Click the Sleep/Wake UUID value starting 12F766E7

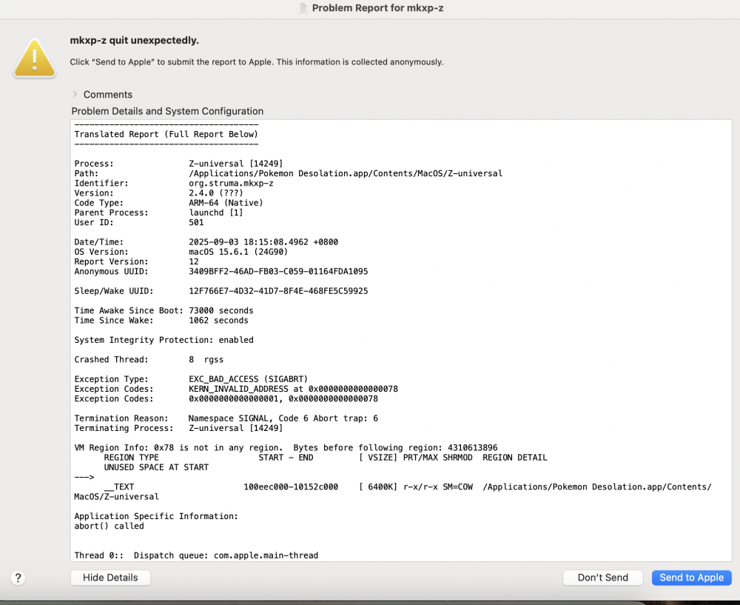278,291
